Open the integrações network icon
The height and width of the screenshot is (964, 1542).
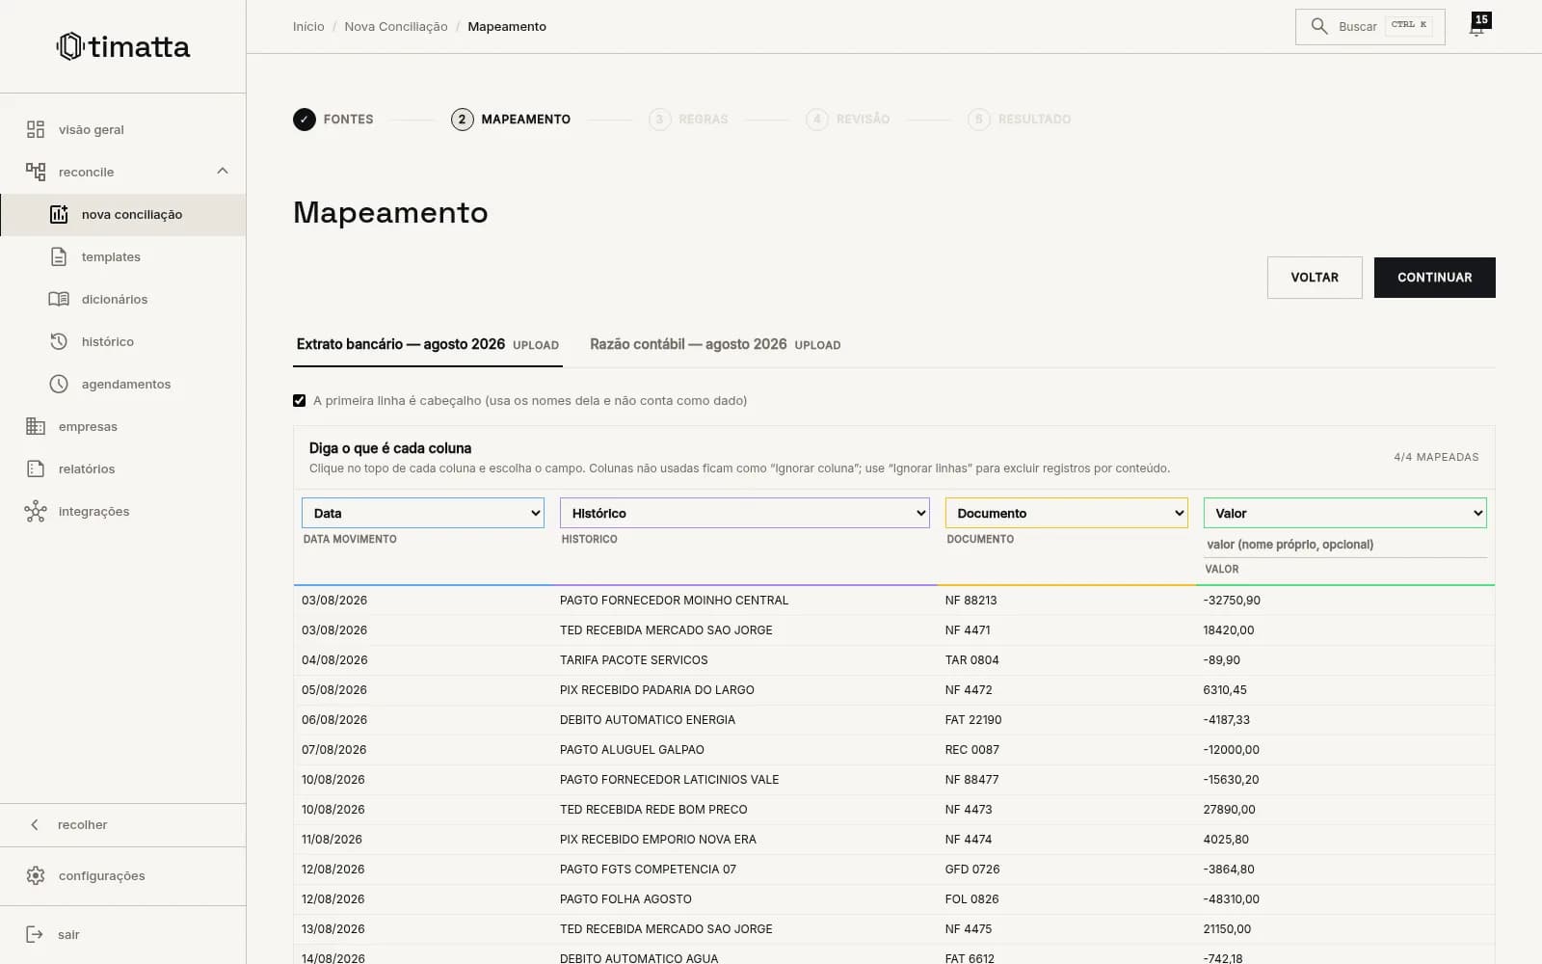click(36, 511)
